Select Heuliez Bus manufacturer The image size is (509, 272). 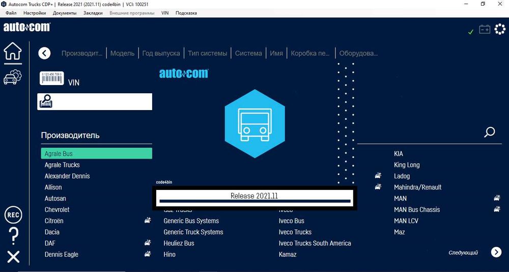(x=179, y=243)
